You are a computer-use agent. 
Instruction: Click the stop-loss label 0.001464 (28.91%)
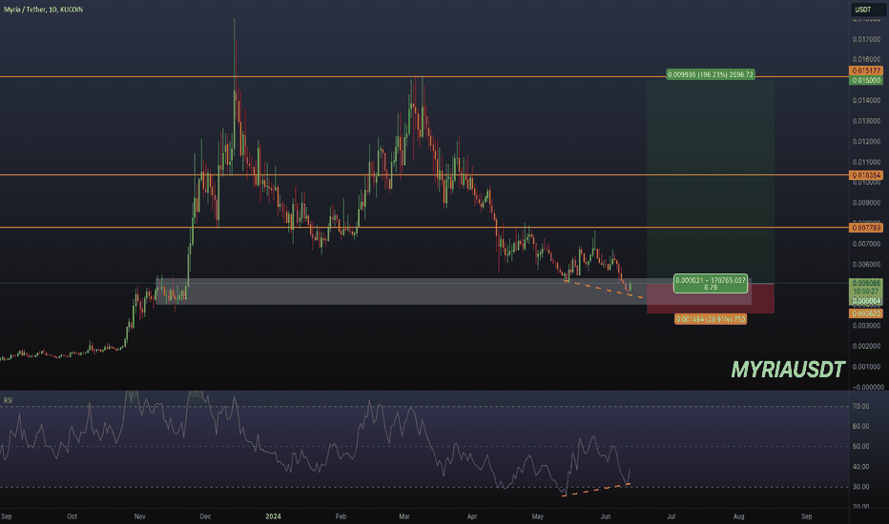coord(711,319)
